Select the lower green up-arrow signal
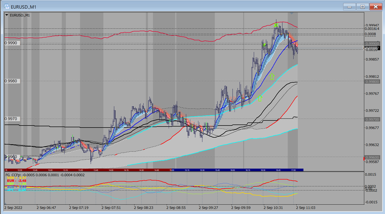 (260, 98)
